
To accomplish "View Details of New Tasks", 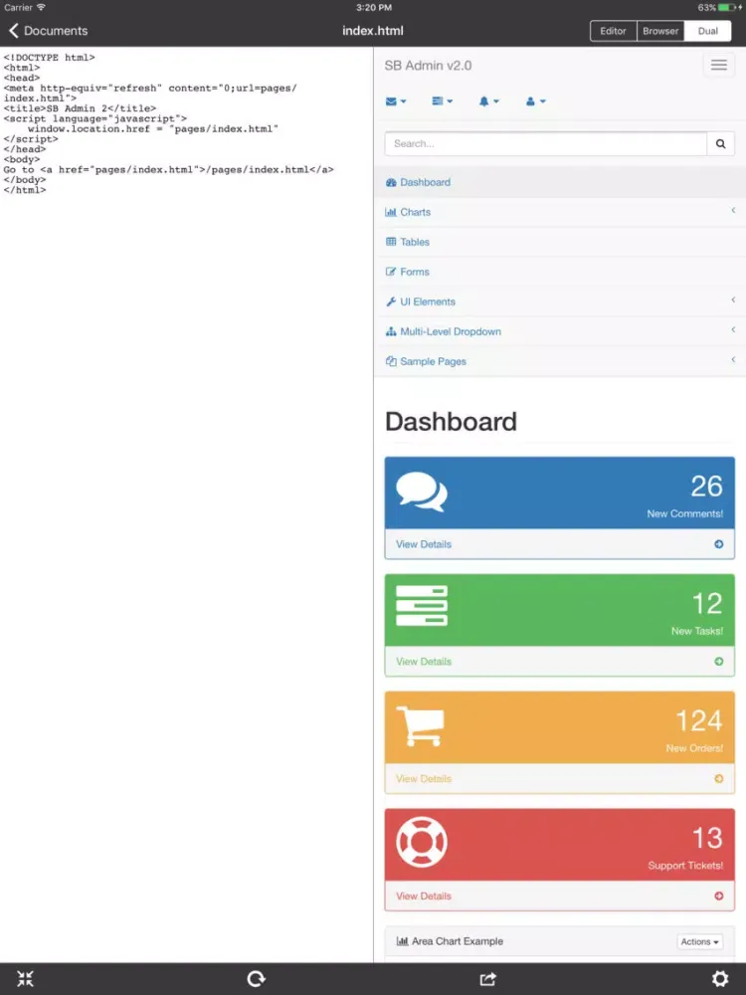I will pos(424,662).
